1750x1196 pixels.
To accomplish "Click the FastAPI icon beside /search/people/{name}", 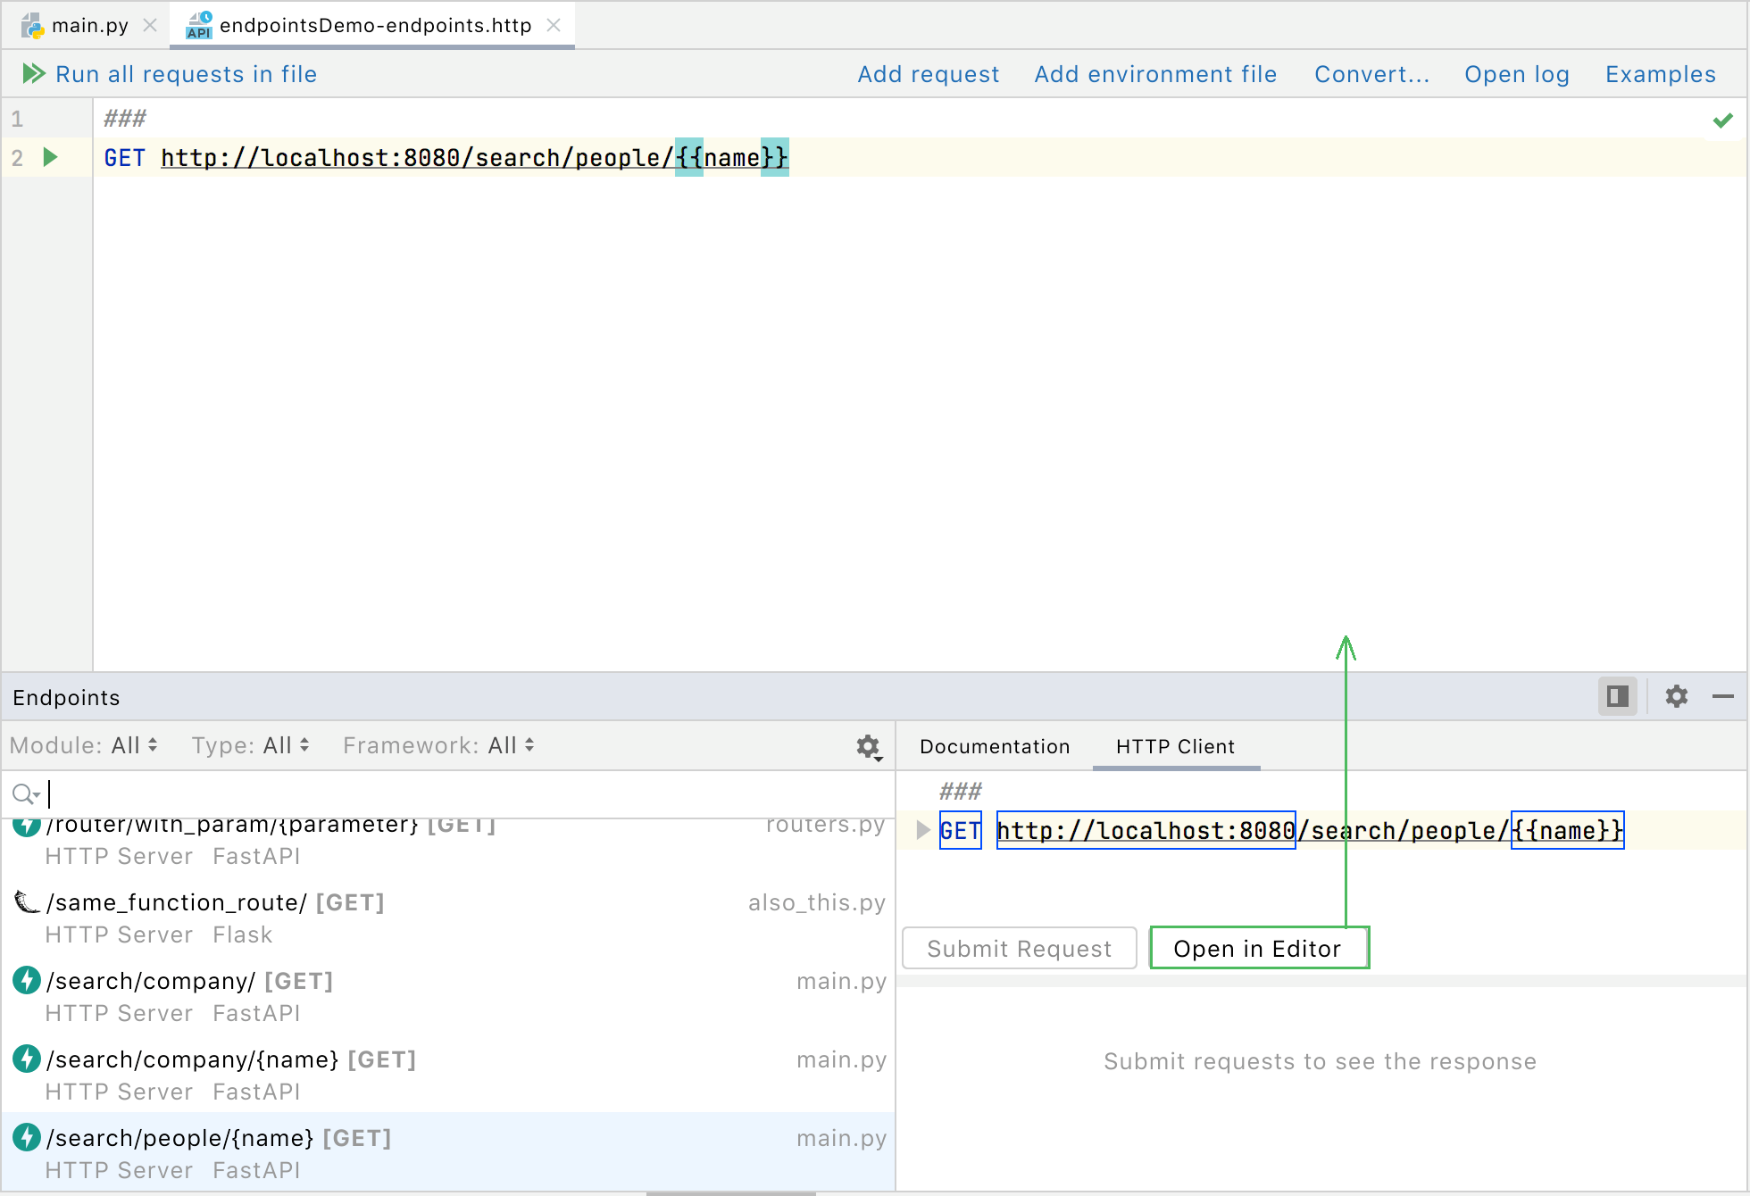I will pyautogui.click(x=26, y=1138).
